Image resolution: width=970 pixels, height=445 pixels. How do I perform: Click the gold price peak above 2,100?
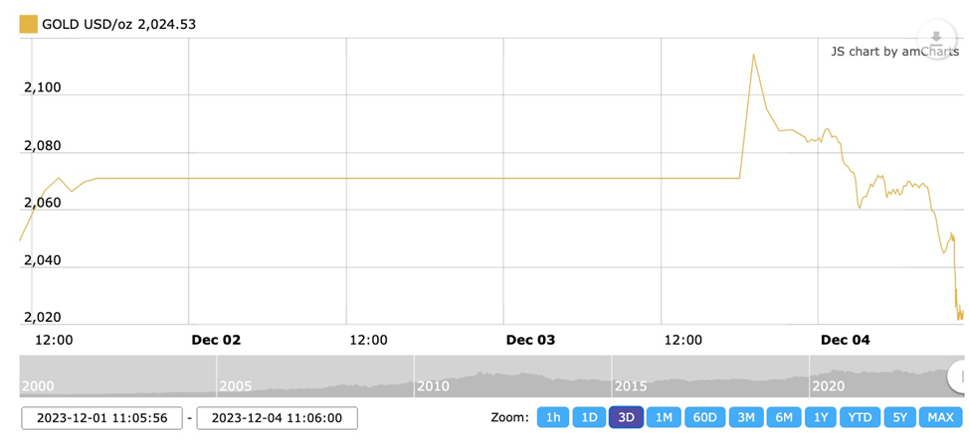pos(753,55)
